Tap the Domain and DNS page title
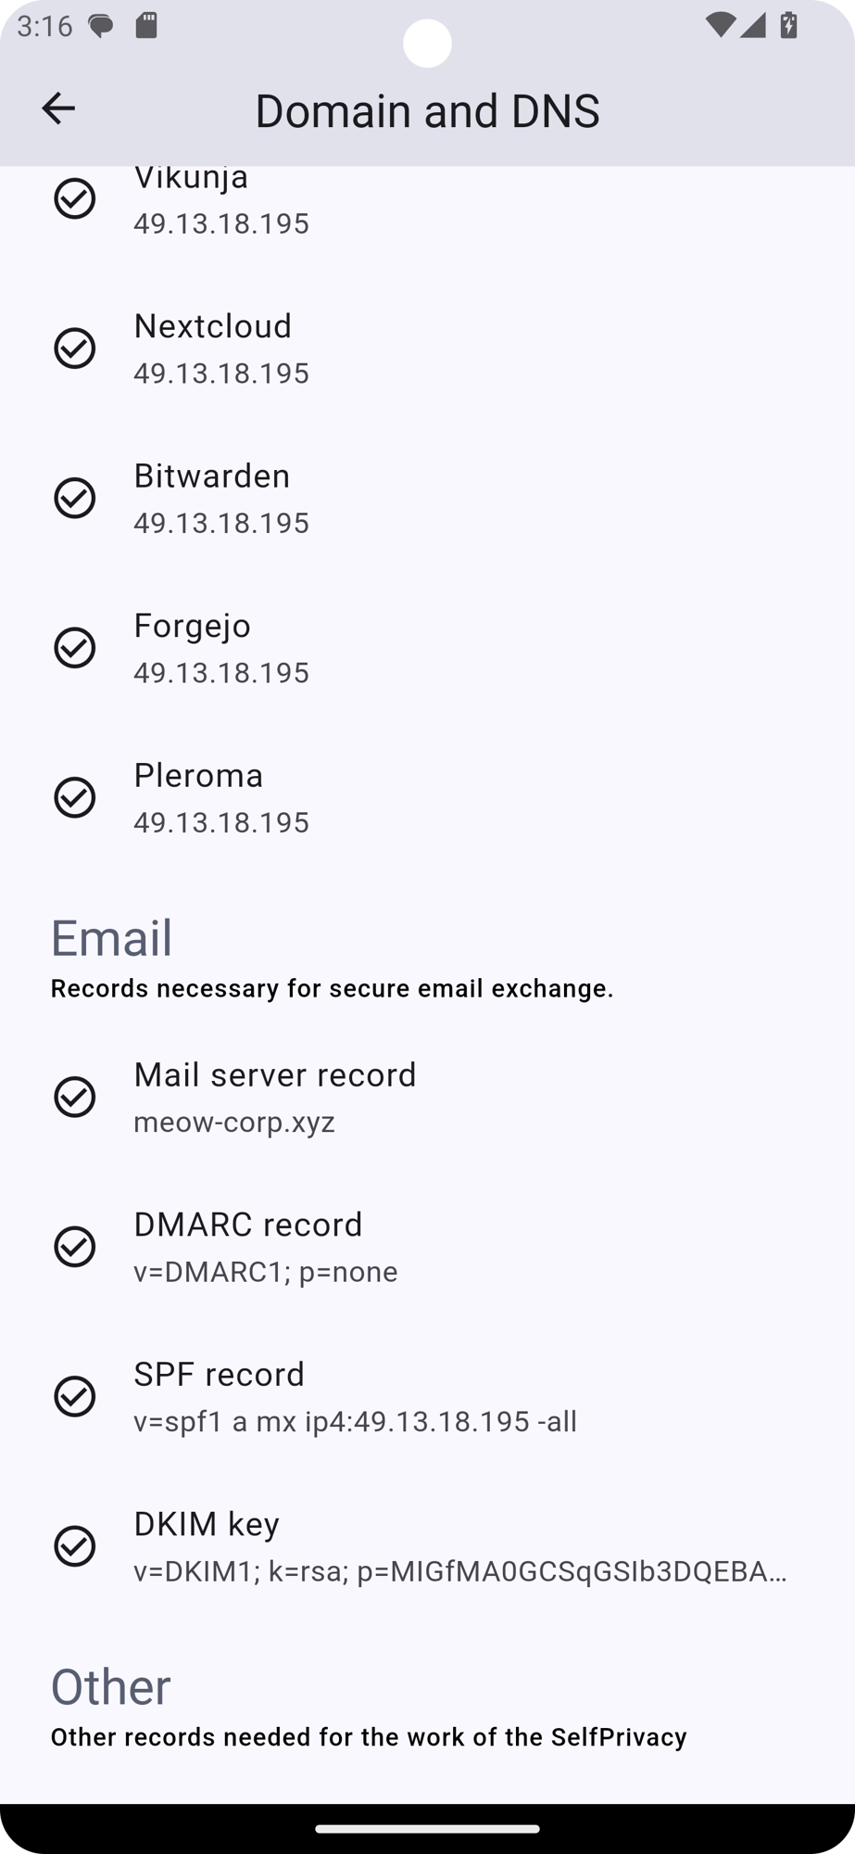Image resolution: width=855 pixels, height=1854 pixels. pyautogui.click(x=427, y=110)
